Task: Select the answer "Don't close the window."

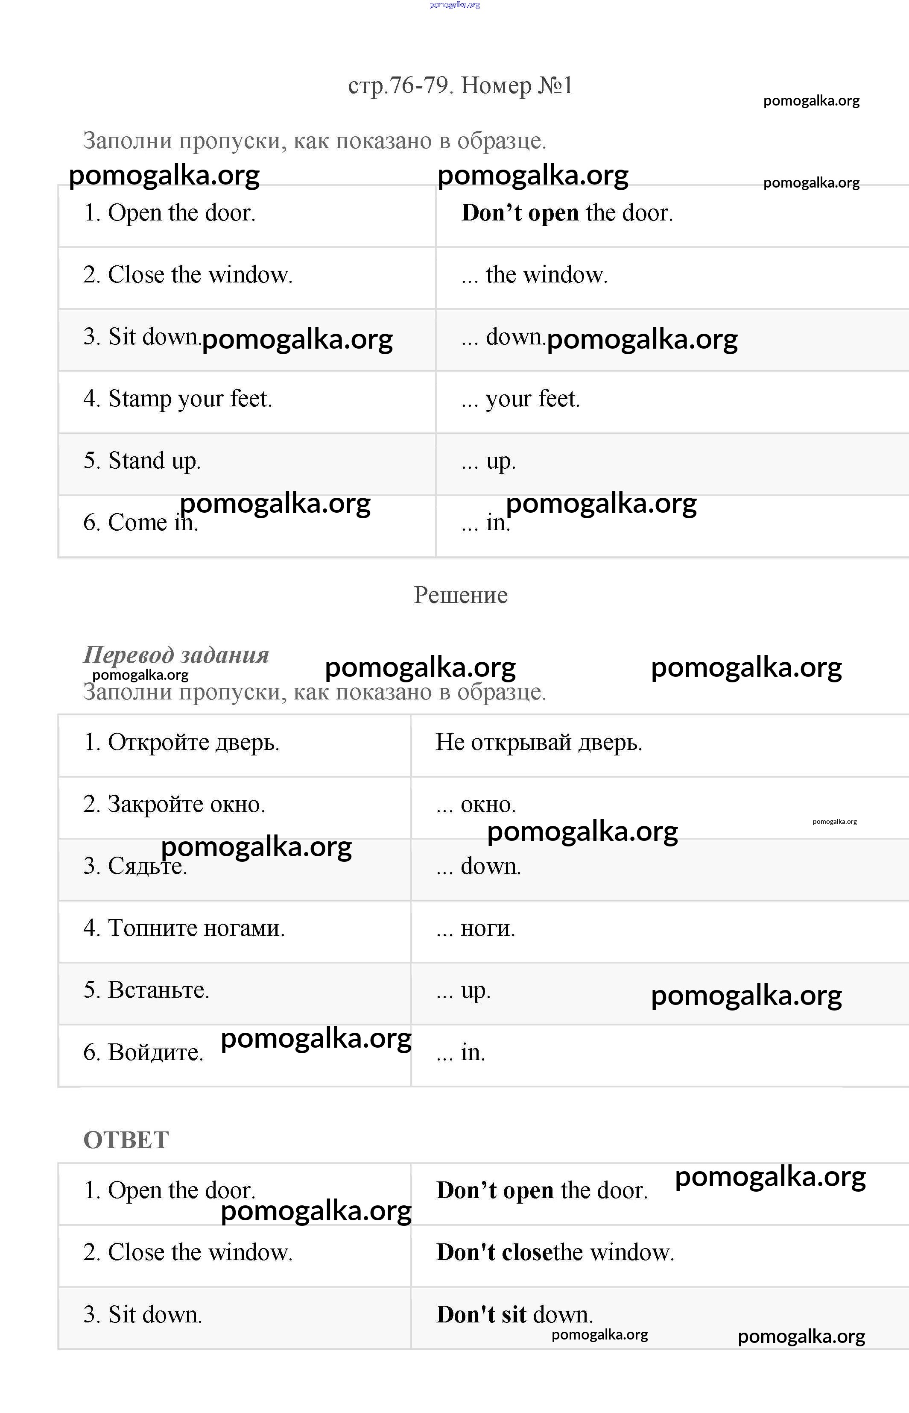Action: coord(555,1252)
